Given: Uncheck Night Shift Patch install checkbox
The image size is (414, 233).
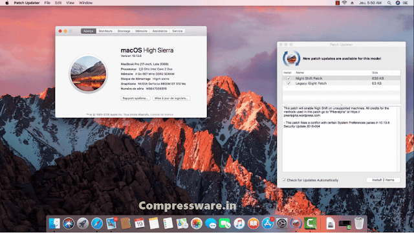Looking at the screenshot, I should click(289, 78).
